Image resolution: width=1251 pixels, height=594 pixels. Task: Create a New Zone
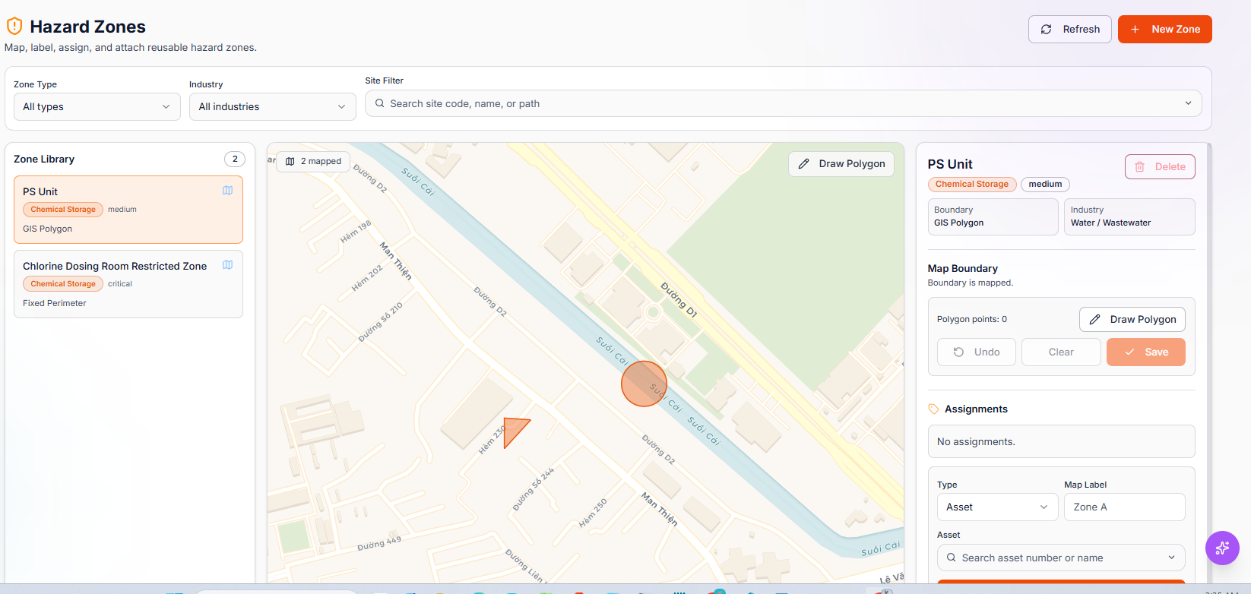coord(1165,29)
